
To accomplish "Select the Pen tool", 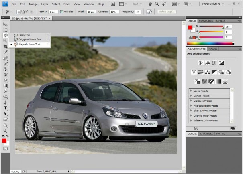I will pos(5,103).
